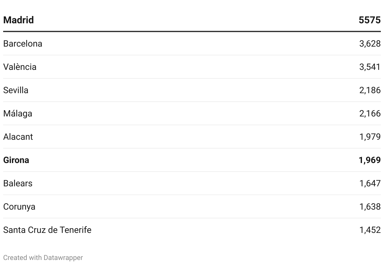
Task: Click the Madrid header cell
Action: pos(19,20)
